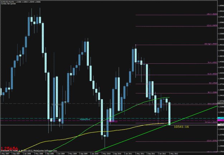The height and width of the screenshot is (155, 224).
Task: Click the '1 May 2008' date label
Action: tap(38, 154)
